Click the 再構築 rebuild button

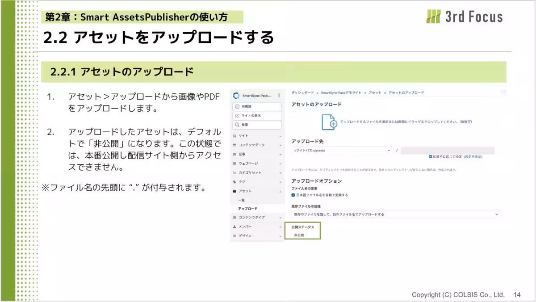click(x=257, y=107)
